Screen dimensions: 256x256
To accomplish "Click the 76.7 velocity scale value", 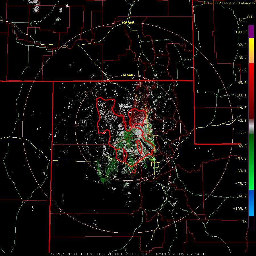I will click(242, 57).
